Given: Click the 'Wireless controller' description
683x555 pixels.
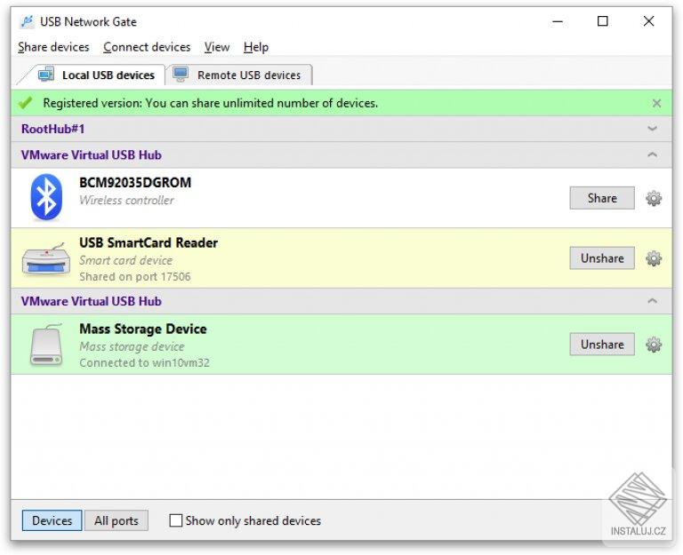Looking at the screenshot, I should 126,201.
